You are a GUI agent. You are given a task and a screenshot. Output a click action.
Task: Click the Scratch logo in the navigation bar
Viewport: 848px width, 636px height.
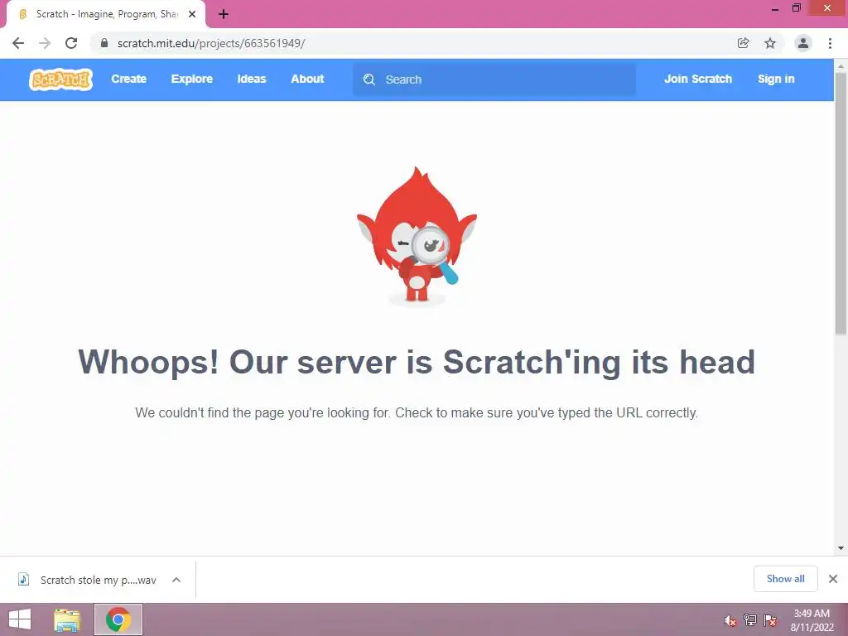(60, 79)
